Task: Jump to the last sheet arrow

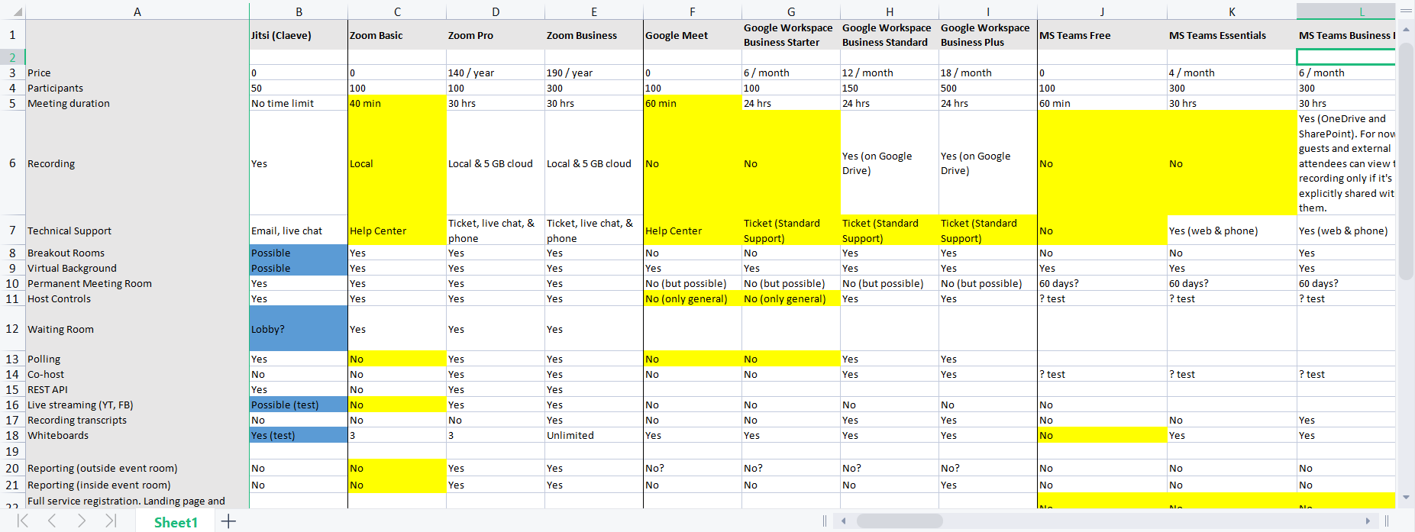Action: [x=111, y=521]
